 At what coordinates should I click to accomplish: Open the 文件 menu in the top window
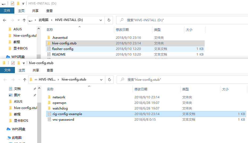pyautogui.click(x=7, y=11)
